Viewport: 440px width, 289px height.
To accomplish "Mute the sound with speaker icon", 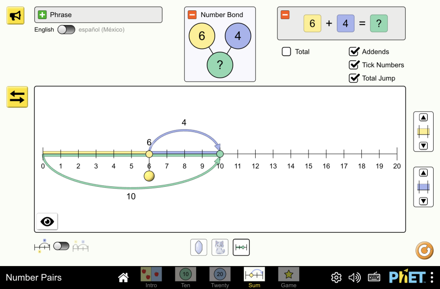I will click(354, 278).
